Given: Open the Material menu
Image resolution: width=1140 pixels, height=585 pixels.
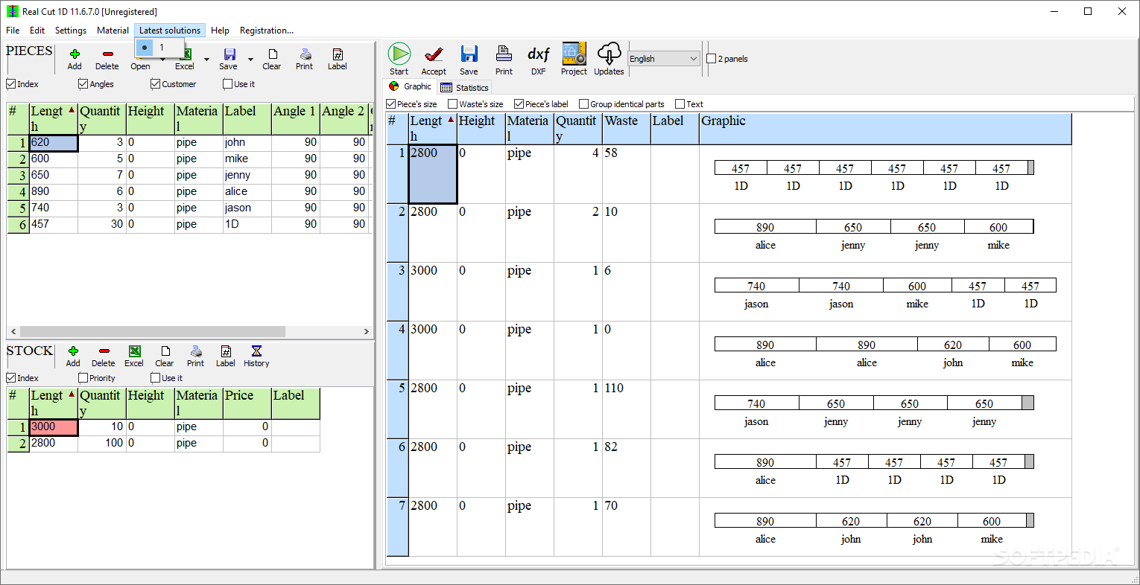Looking at the screenshot, I should click(x=113, y=31).
